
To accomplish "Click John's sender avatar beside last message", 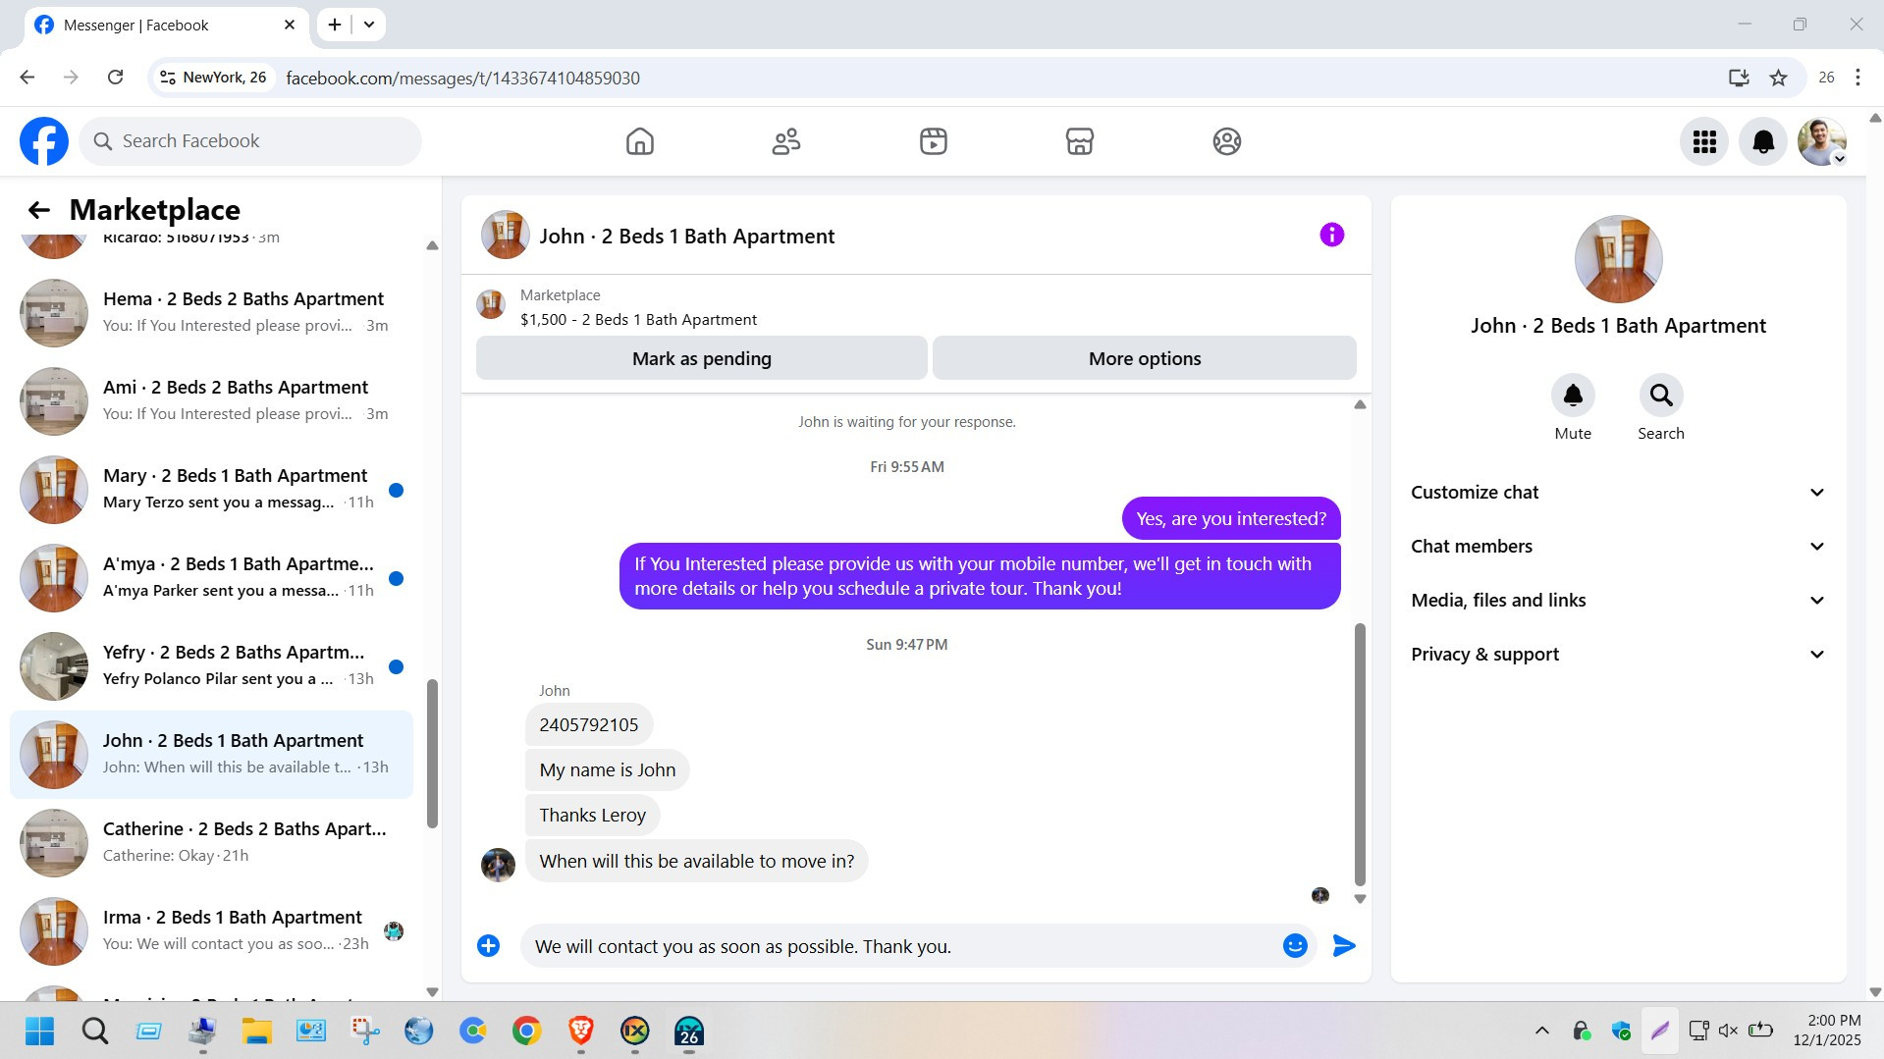I will click(498, 865).
